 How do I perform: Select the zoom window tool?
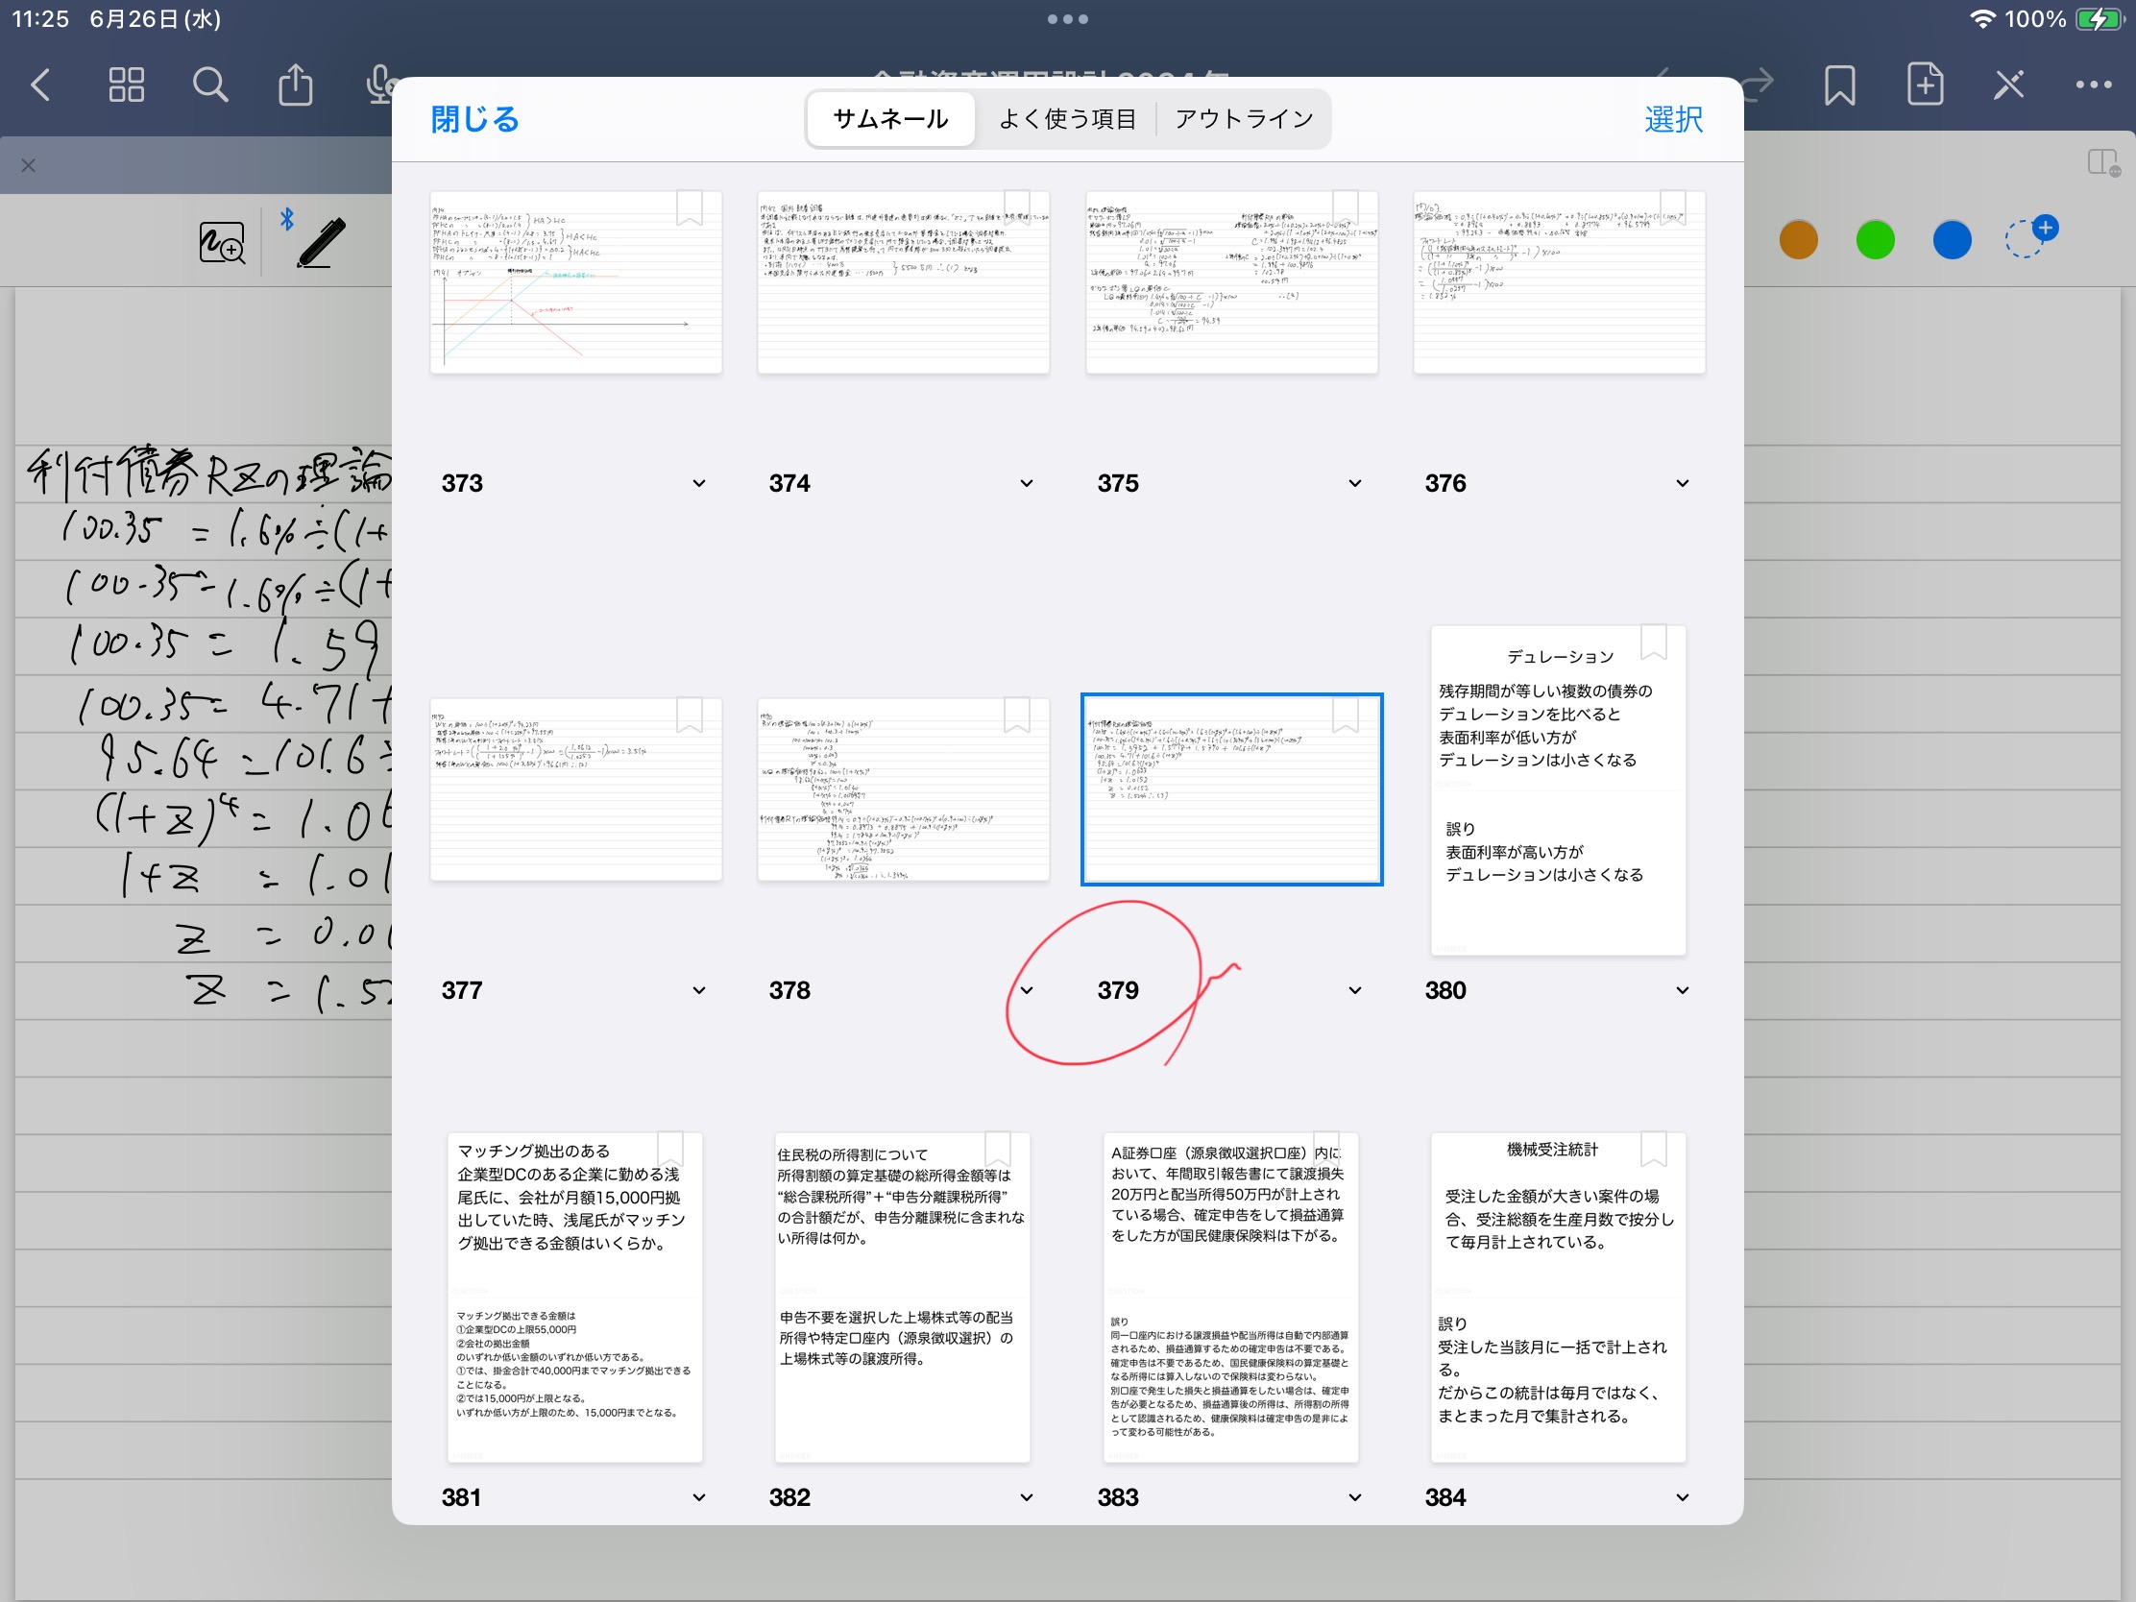pyautogui.click(x=222, y=242)
